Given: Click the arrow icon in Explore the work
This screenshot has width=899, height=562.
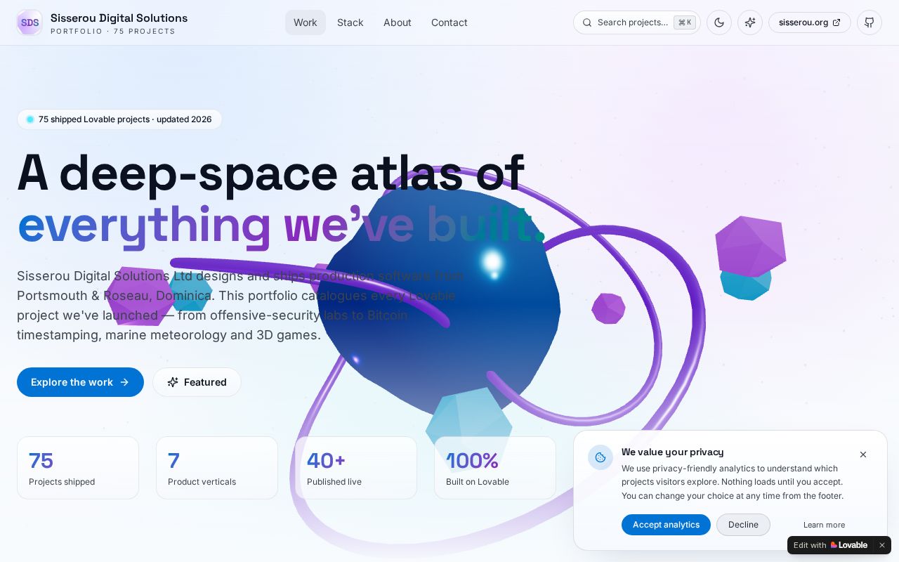Looking at the screenshot, I should pyautogui.click(x=124, y=382).
